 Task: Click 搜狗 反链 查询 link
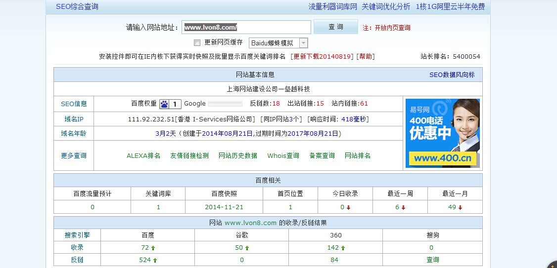click(432, 260)
